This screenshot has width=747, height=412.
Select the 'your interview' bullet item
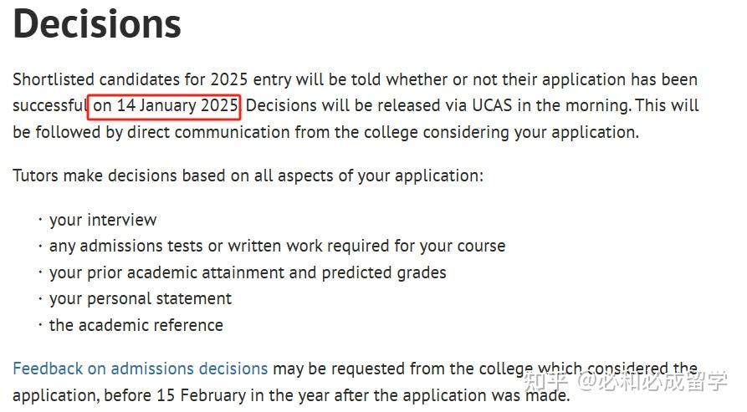click(x=102, y=221)
